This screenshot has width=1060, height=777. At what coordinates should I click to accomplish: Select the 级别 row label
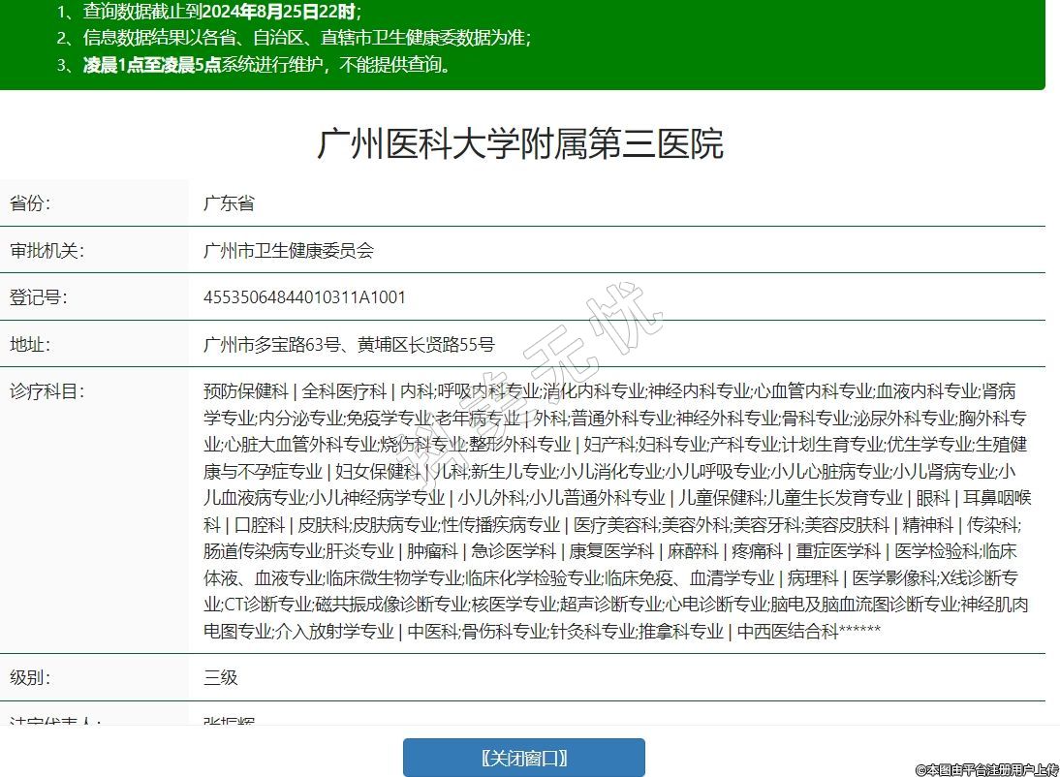pyautogui.click(x=30, y=677)
